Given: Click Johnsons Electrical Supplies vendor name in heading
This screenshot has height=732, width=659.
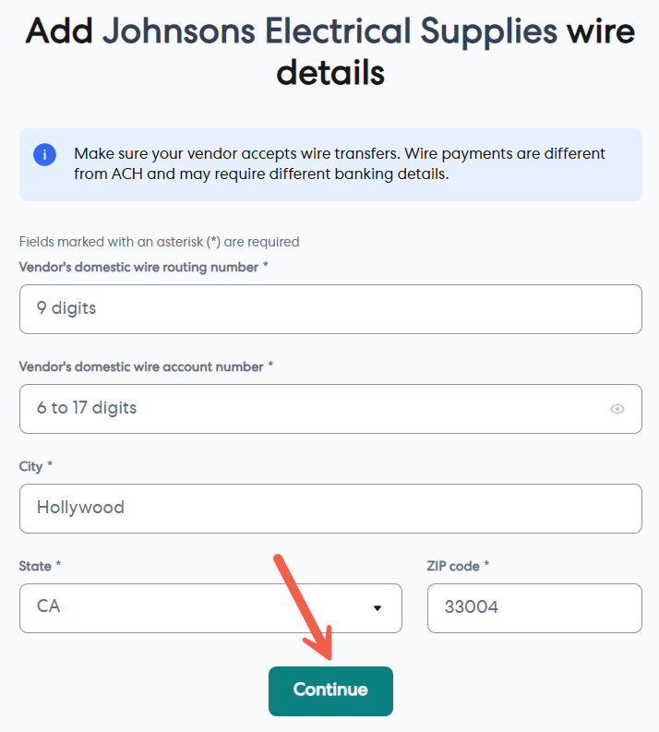Looking at the screenshot, I should click(329, 32).
